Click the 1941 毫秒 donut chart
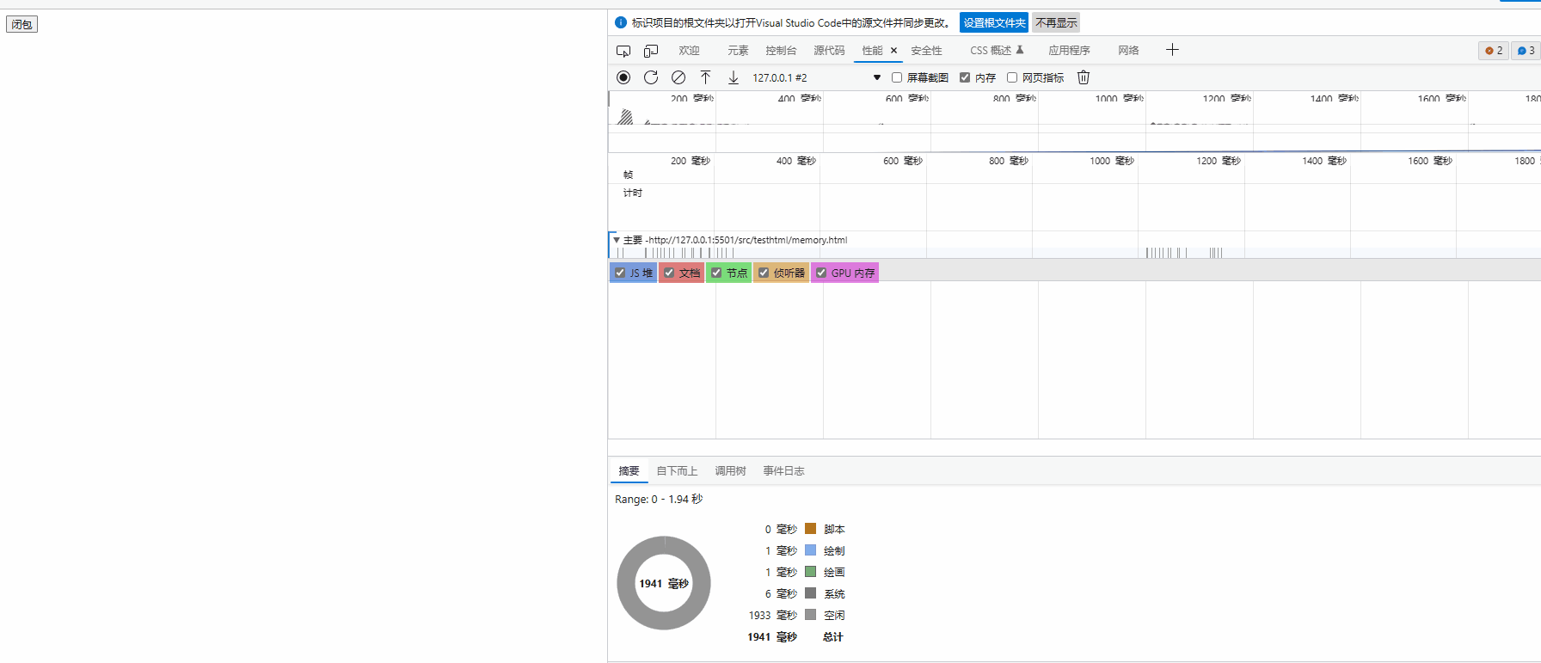Image resolution: width=1541 pixels, height=663 pixels. tap(664, 583)
